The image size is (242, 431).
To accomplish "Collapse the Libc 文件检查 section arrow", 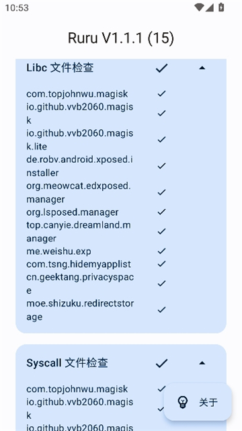I will (202, 68).
